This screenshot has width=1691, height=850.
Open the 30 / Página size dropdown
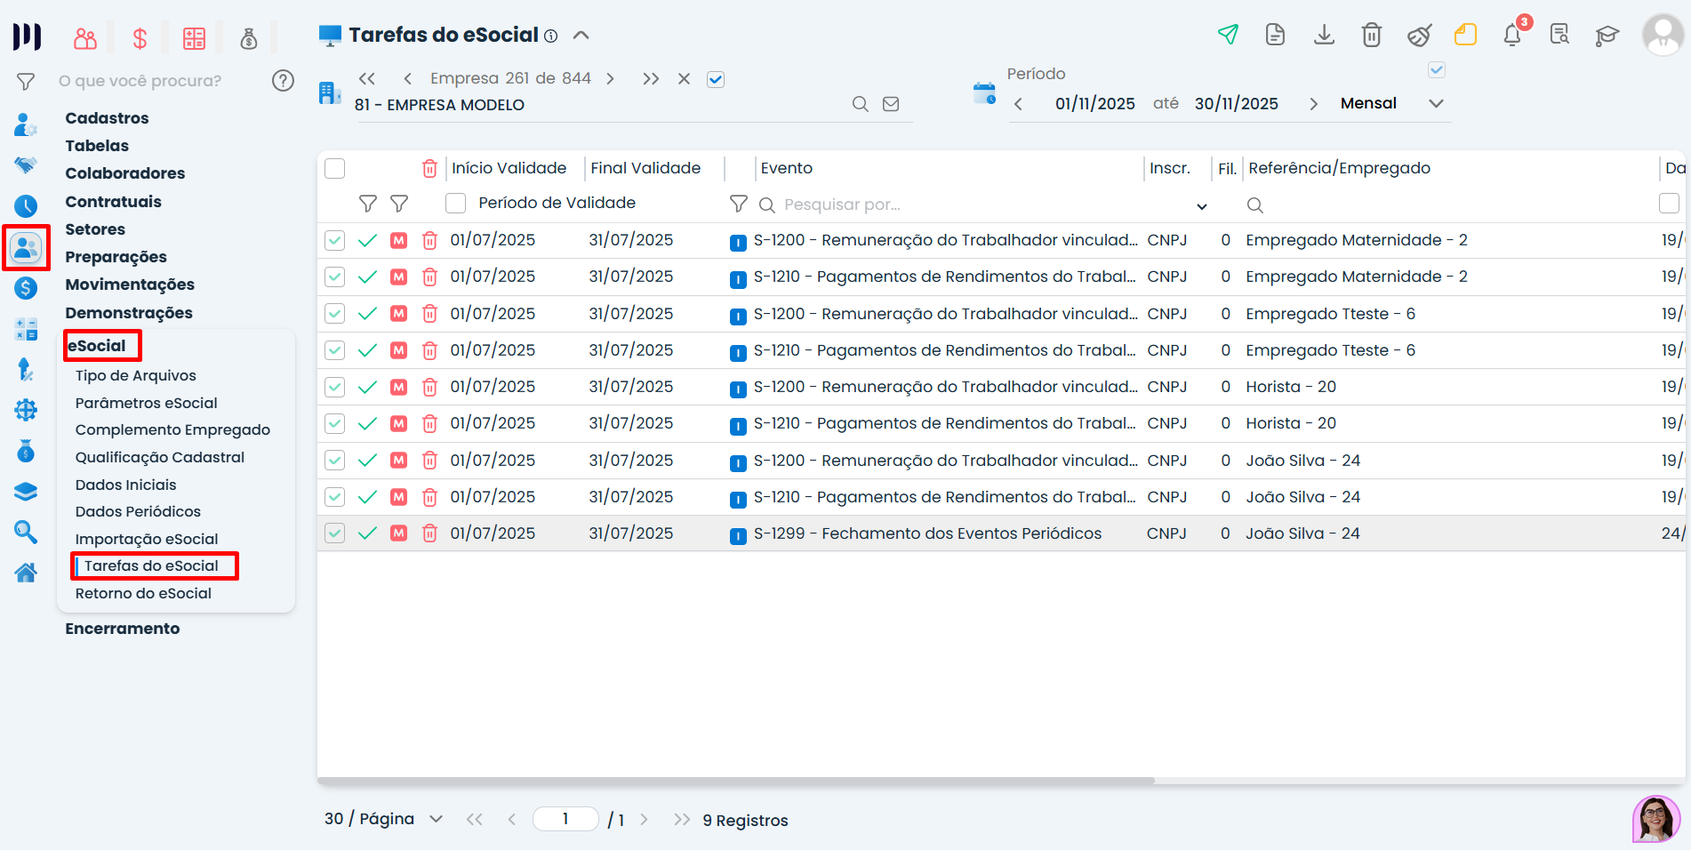(x=436, y=819)
